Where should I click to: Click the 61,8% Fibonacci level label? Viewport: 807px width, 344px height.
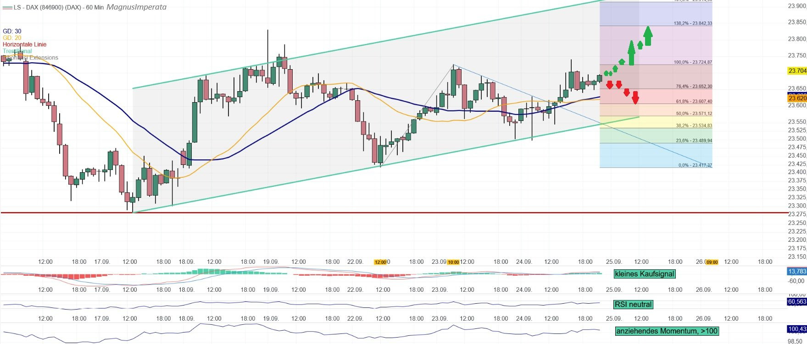point(694,101)
